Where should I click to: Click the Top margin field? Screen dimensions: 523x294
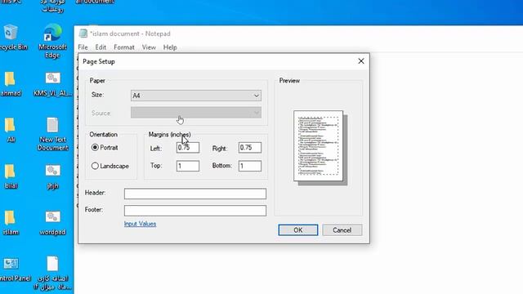188,166
